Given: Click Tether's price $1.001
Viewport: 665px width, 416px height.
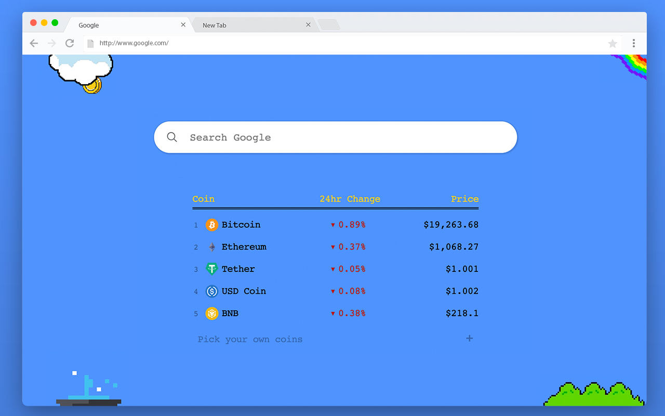Looking at the screenshot, I should coord(462,269).
